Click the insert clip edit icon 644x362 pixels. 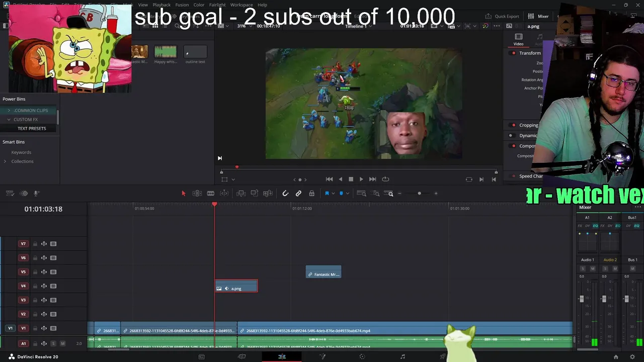pos(241,194)
